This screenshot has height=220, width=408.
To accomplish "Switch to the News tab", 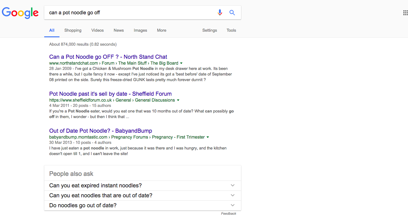I will (119, 30).
